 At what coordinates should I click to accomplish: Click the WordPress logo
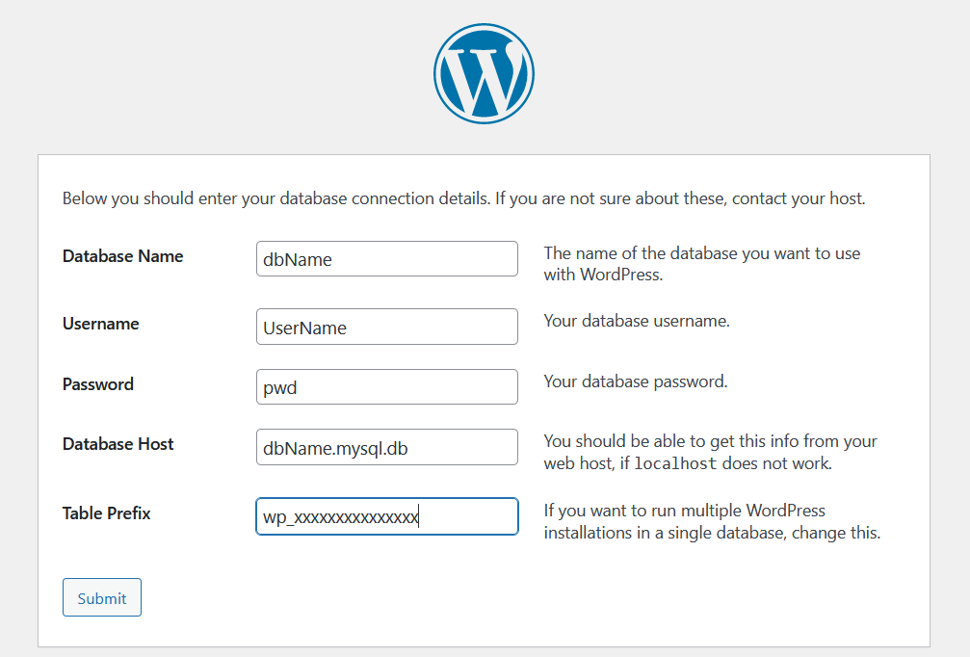click(484, 74)
